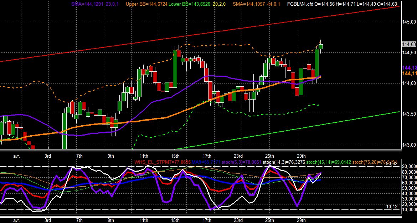Click the 90,02 upper threshold label

[391, 164]
